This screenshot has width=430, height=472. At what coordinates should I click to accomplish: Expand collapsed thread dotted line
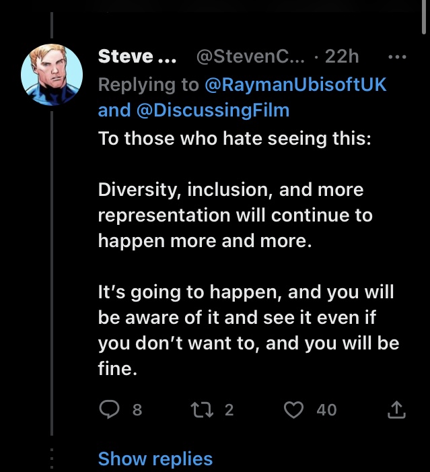tap(52, 459)
